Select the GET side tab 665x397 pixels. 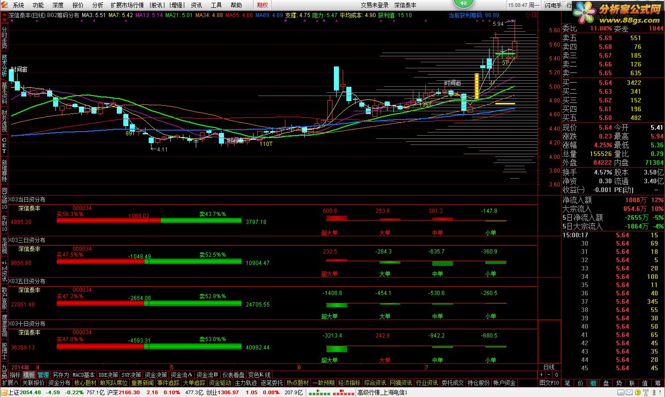click(x=4, y=145)
